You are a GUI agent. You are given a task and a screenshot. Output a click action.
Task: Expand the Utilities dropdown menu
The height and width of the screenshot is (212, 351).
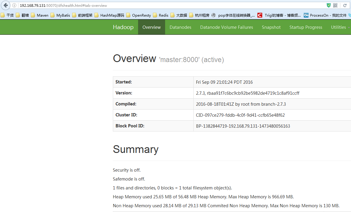(x=340, y=27)
